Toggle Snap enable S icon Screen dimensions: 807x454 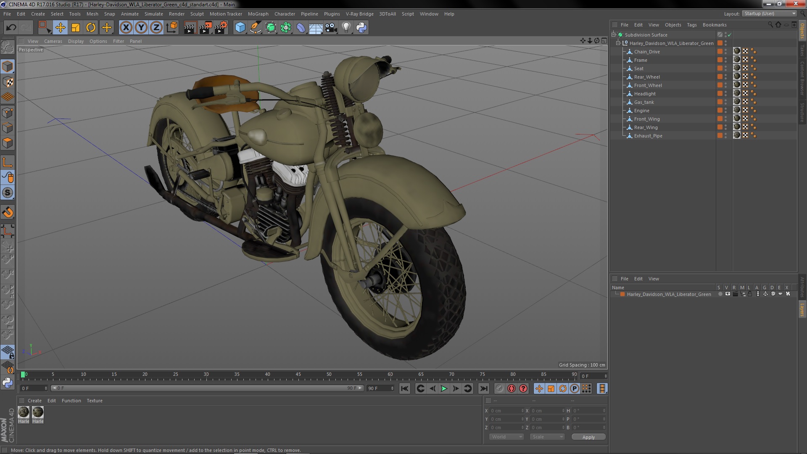[8, 193]
